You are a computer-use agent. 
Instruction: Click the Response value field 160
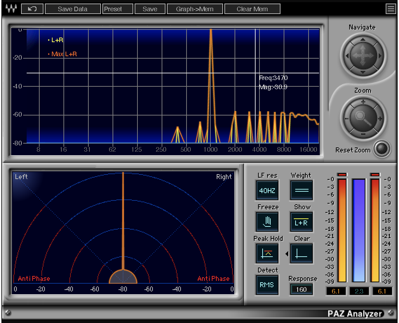pos(301,289)
